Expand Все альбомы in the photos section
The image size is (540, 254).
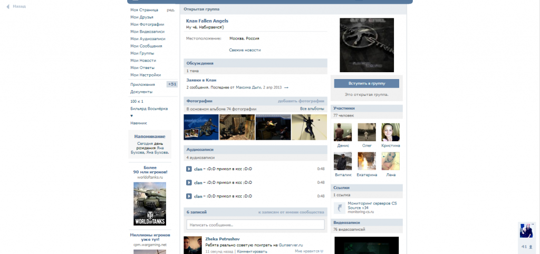tap(312, 109)
